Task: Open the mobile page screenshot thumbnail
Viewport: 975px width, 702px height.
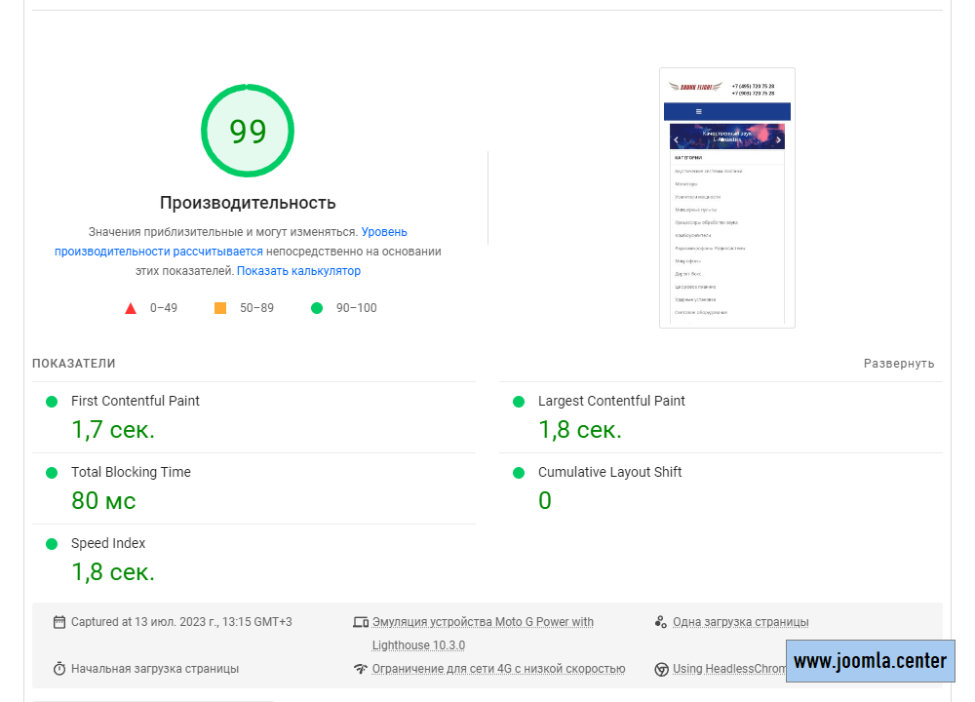Action: click(727, 198)
